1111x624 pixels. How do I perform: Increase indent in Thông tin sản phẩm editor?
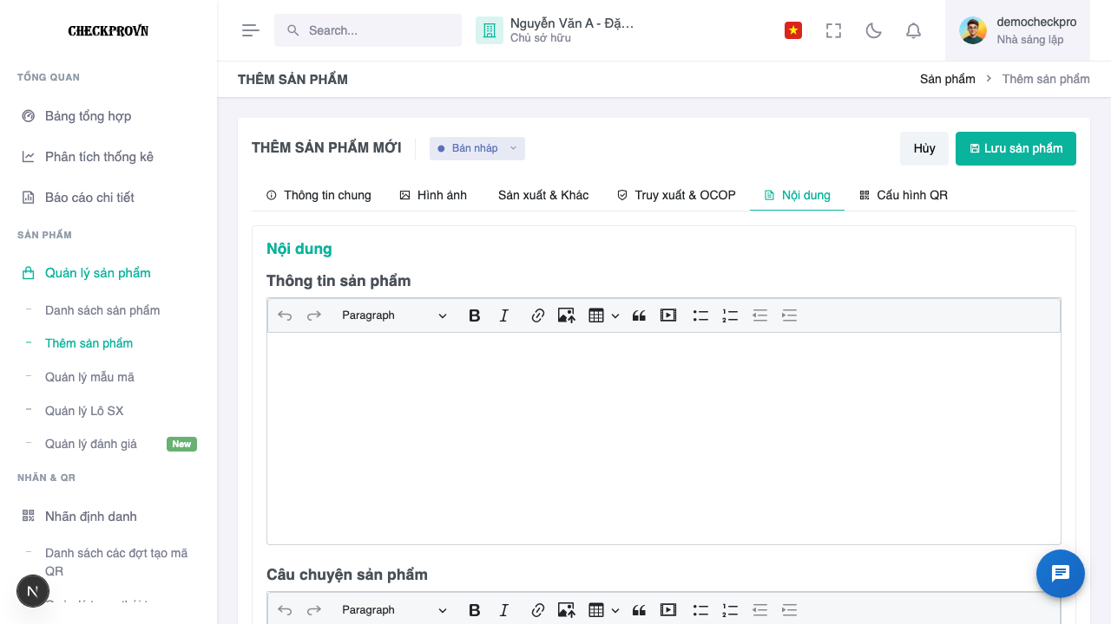pyautogui.click(x=789, y=315)
